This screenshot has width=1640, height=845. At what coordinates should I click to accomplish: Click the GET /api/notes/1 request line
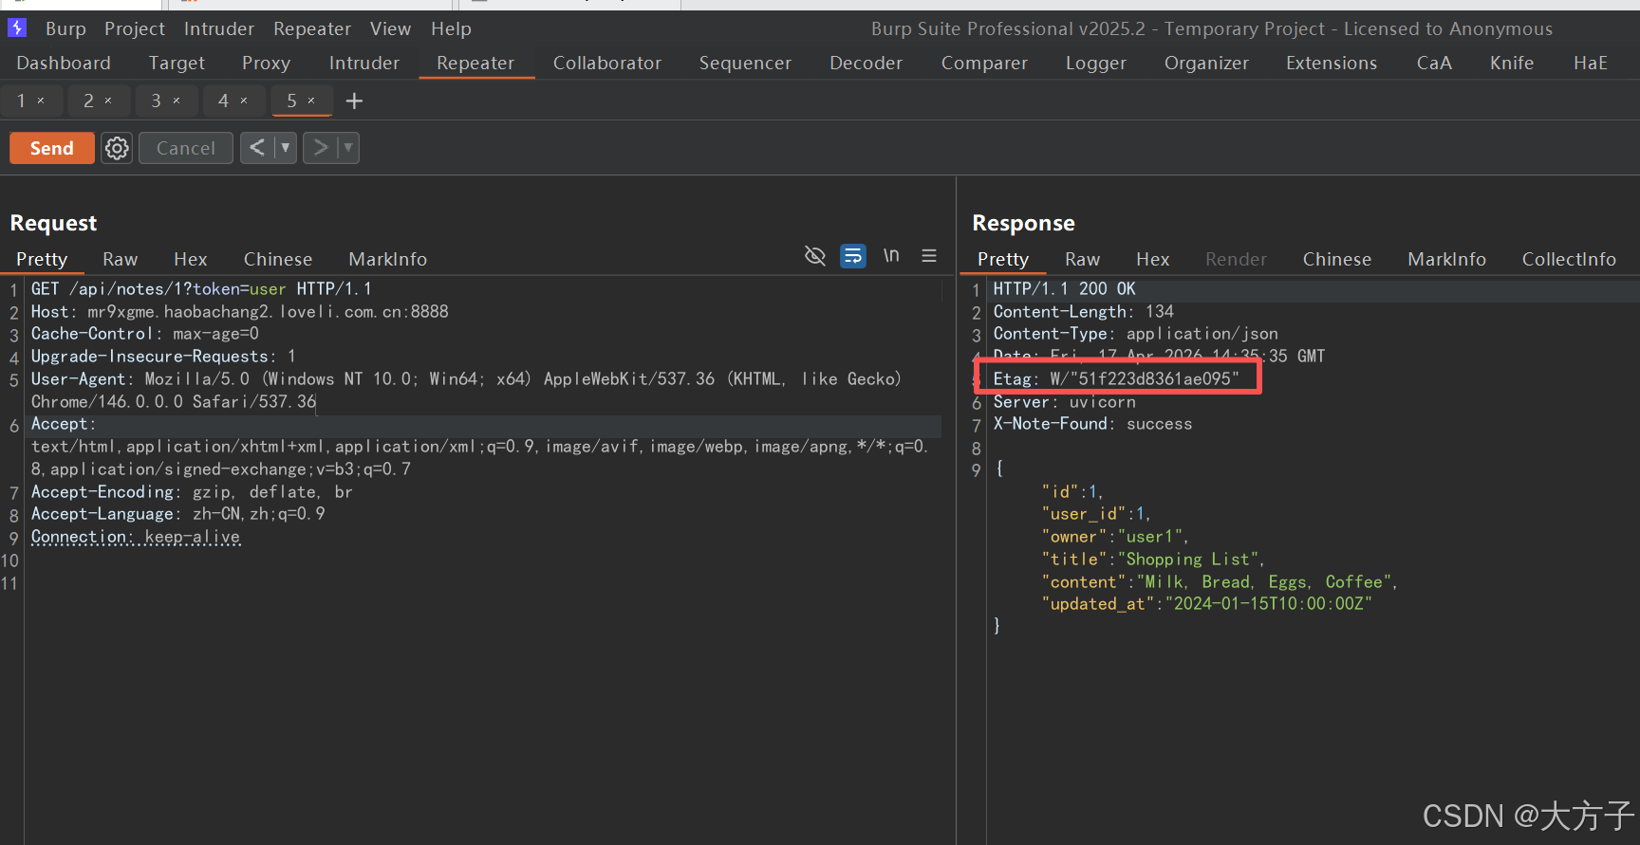pyautogui.click(x=201, y=288)
